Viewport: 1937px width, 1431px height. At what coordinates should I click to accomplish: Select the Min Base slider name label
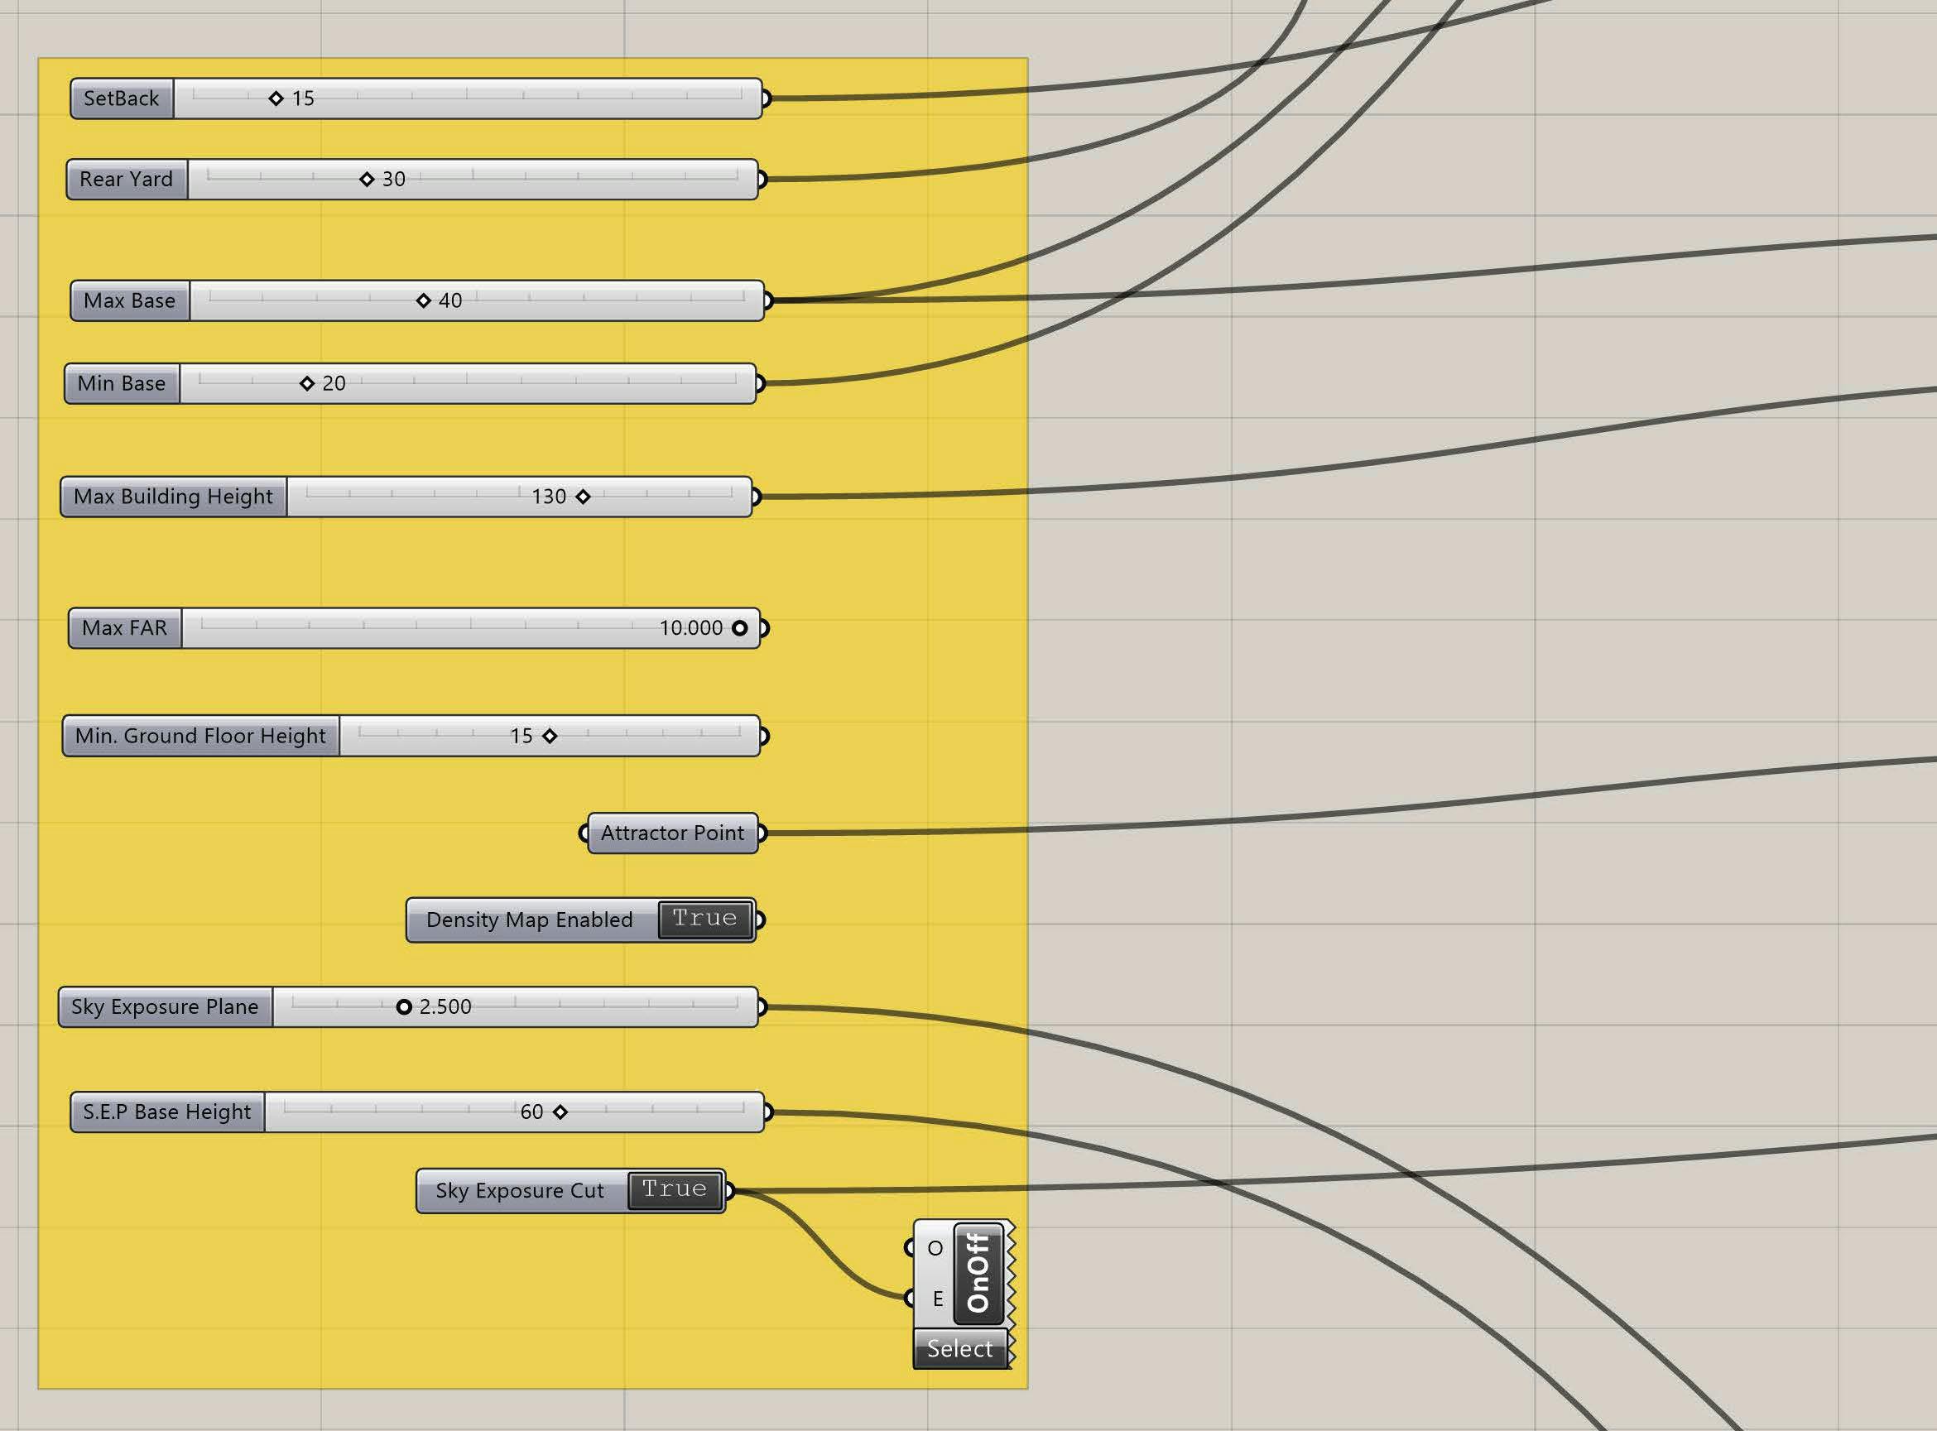123,384
